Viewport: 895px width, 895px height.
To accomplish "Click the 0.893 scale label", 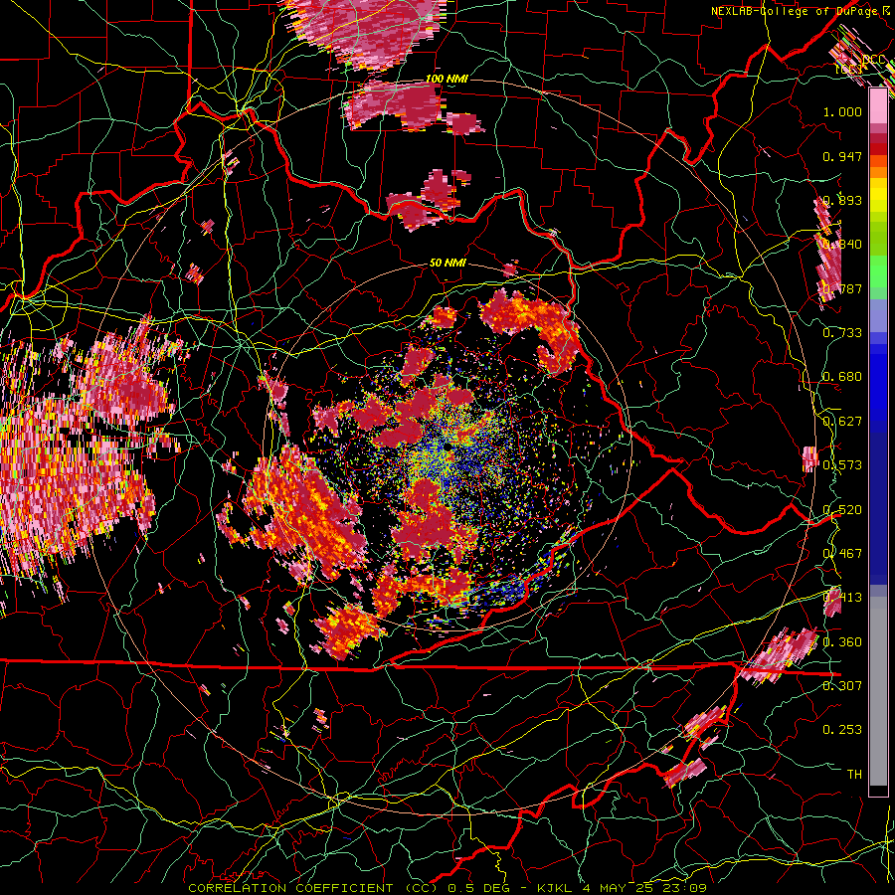I will (x=842, y=200).
